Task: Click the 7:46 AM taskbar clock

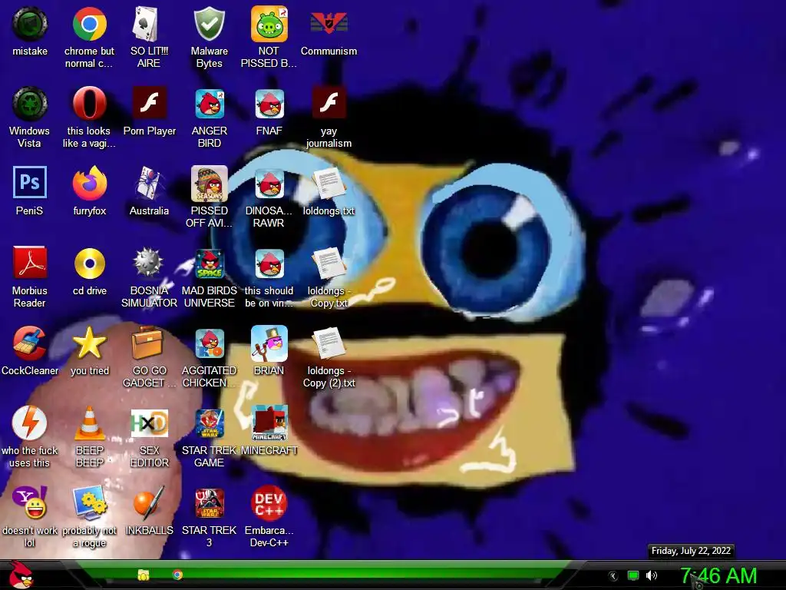Action: coord(718,576)
